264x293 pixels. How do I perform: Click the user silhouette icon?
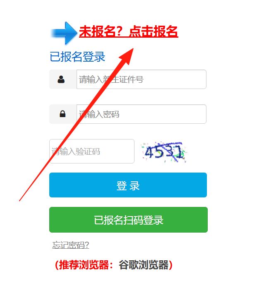pyautogui.click(x=61, y=79)
